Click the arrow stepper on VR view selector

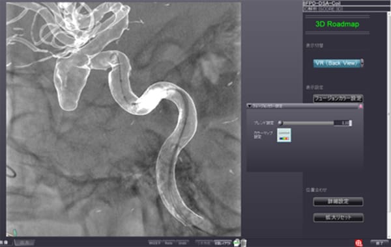362,63
